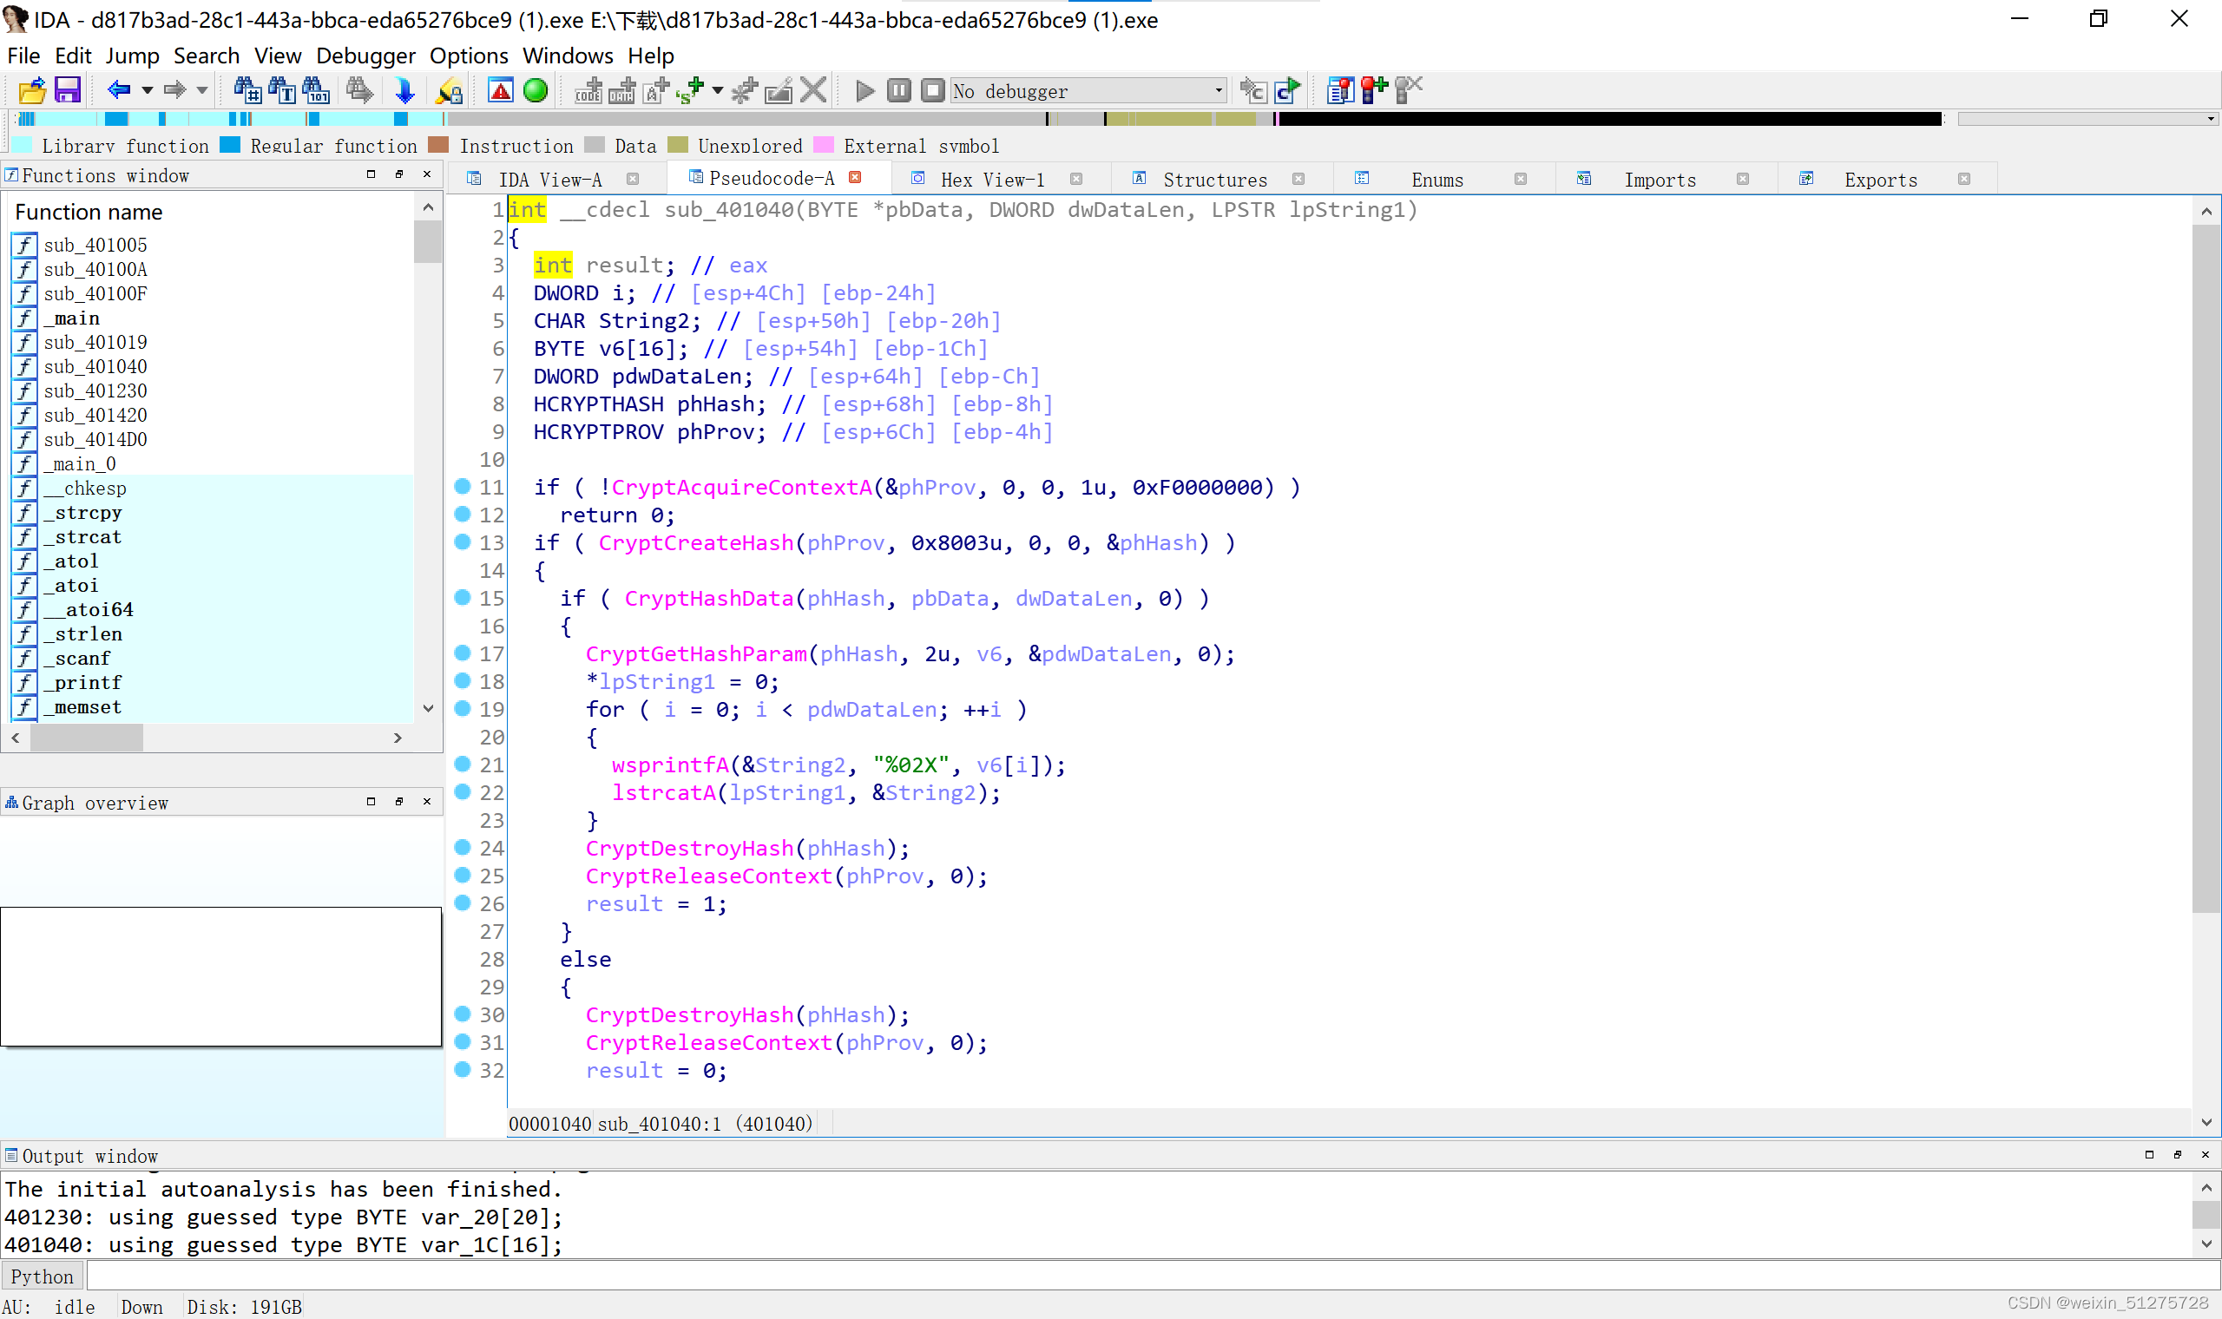The height and width of the screenshot is (1319, 2222).
Task: Click the Convert to data icon
Action: (x=622, y=90)
